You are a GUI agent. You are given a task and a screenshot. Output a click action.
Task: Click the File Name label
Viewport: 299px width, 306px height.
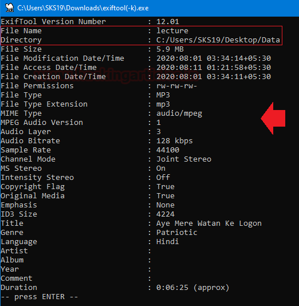[x=21, y=30]
